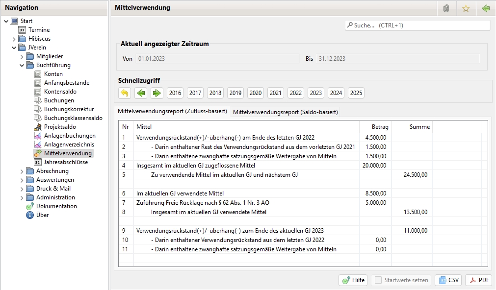Viewport: 496px width, 290px height.
Task: Export report with the PDF button
Action: 478,280
